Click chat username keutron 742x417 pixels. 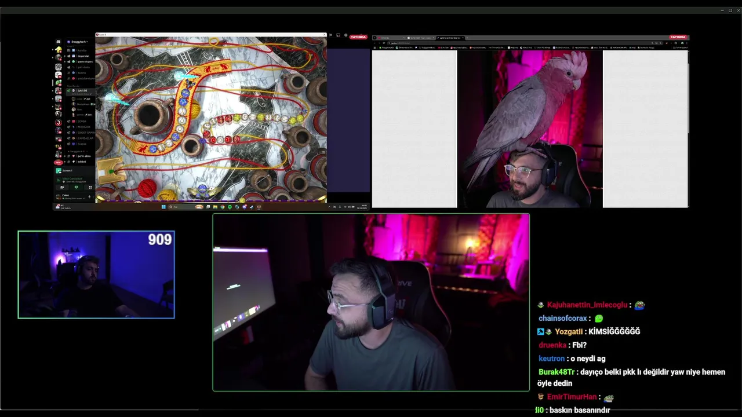(x=551, y=359)
